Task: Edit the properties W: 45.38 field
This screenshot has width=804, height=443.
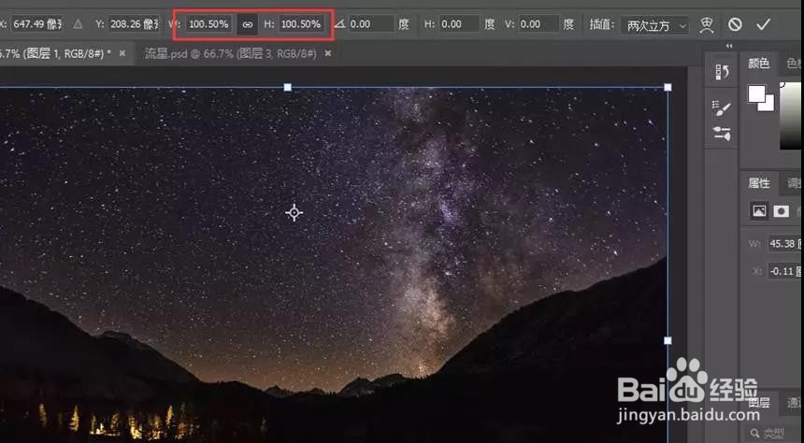Action: point(784,244)
